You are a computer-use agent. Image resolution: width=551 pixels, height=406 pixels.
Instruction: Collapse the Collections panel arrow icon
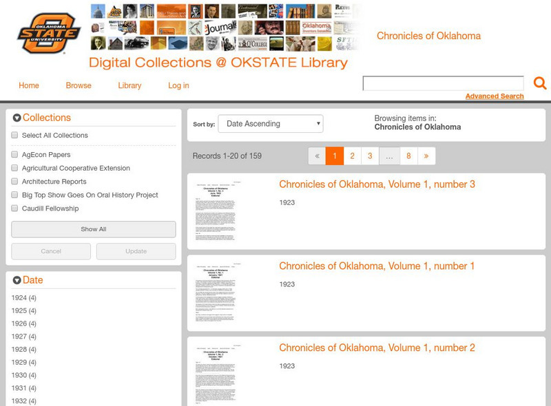tap(17, 118)
